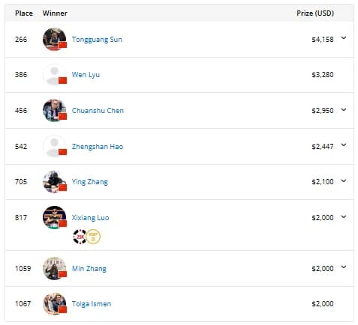
Task: Click Tongguang Sun's profile photo
Action: point(55,40)
